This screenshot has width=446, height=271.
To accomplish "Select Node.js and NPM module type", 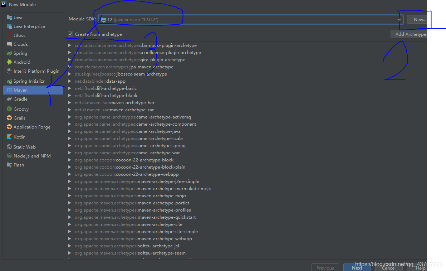I will point(33,156).
